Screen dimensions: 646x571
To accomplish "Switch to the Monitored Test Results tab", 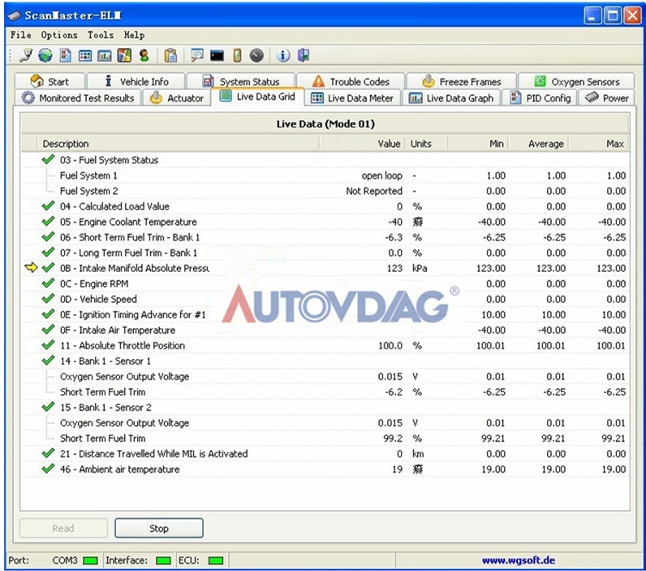I will click(78, 98).
